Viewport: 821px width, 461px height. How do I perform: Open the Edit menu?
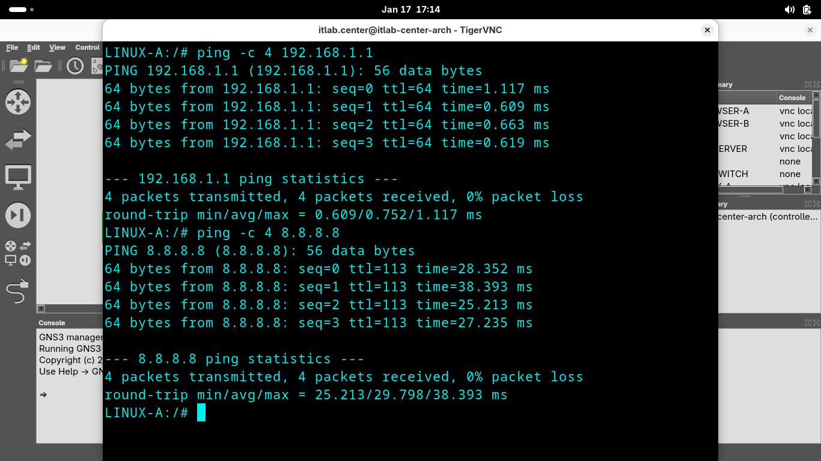click(34, 47)
